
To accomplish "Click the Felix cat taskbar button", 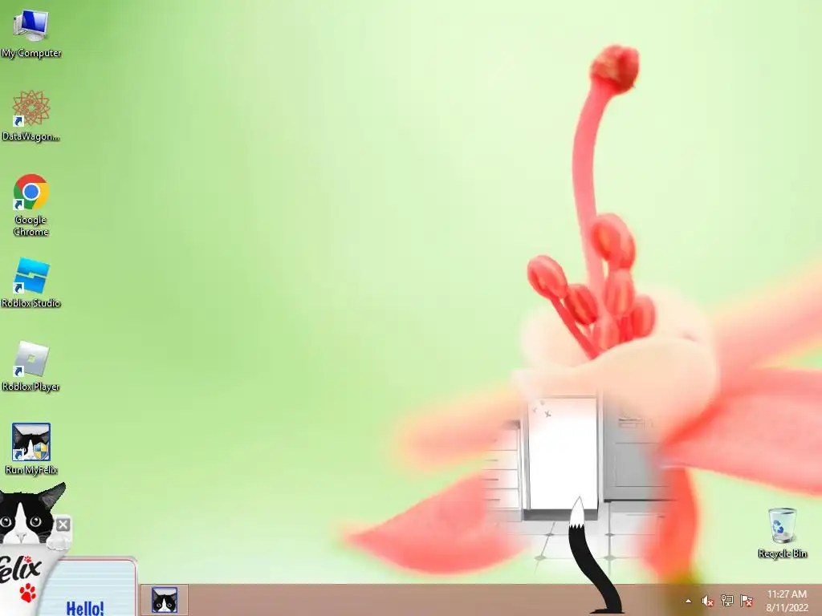I will (x=164, y=600).
